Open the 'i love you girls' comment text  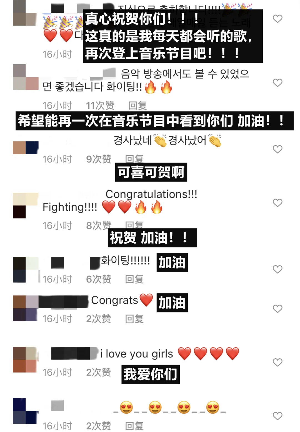(x=136, y=354)
